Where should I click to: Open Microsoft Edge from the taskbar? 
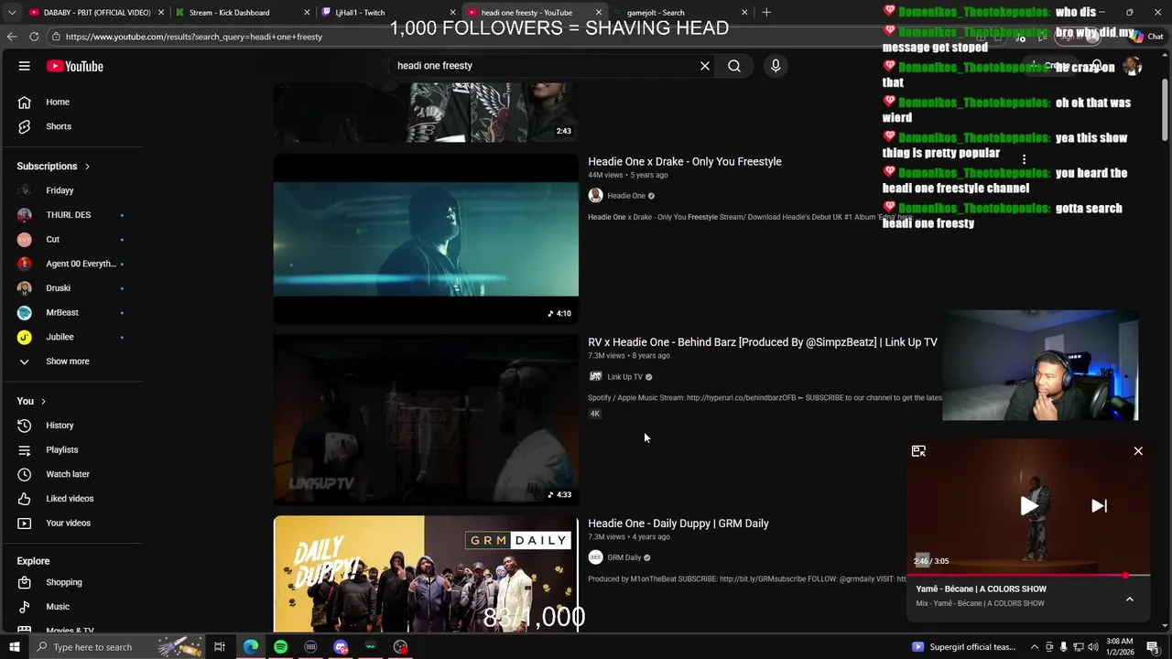click(251, 647)
